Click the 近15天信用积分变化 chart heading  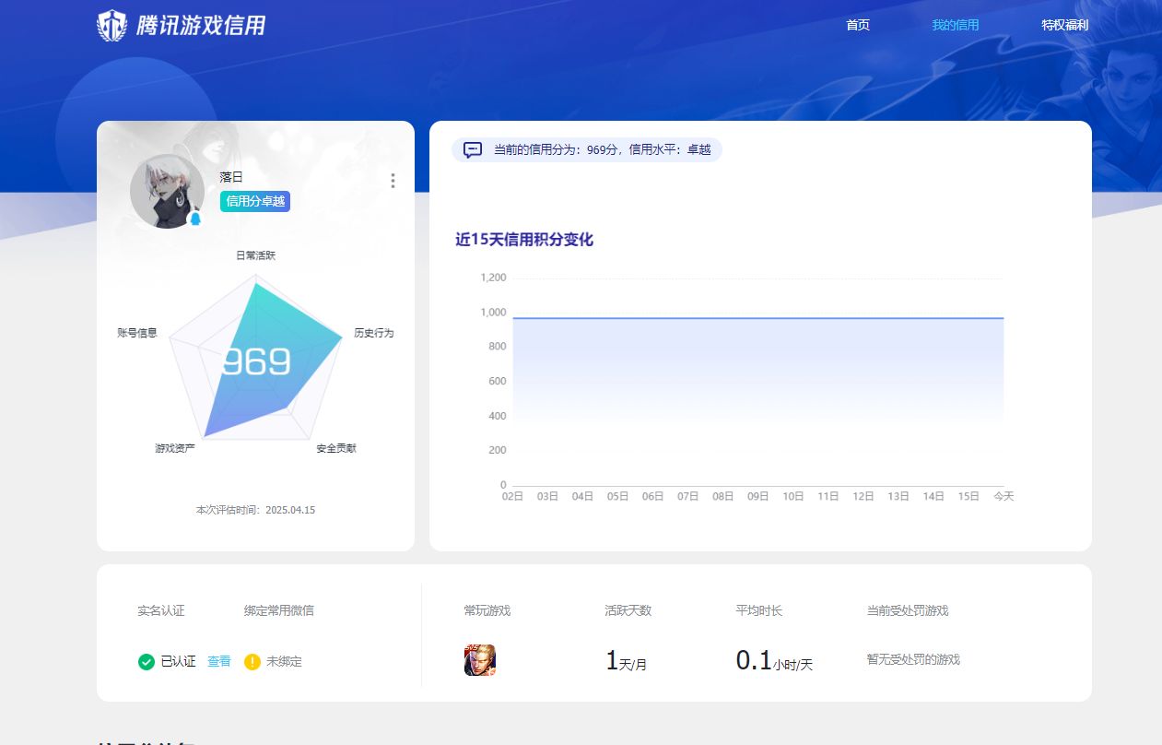pyautogui.click(x=524, y=240)
